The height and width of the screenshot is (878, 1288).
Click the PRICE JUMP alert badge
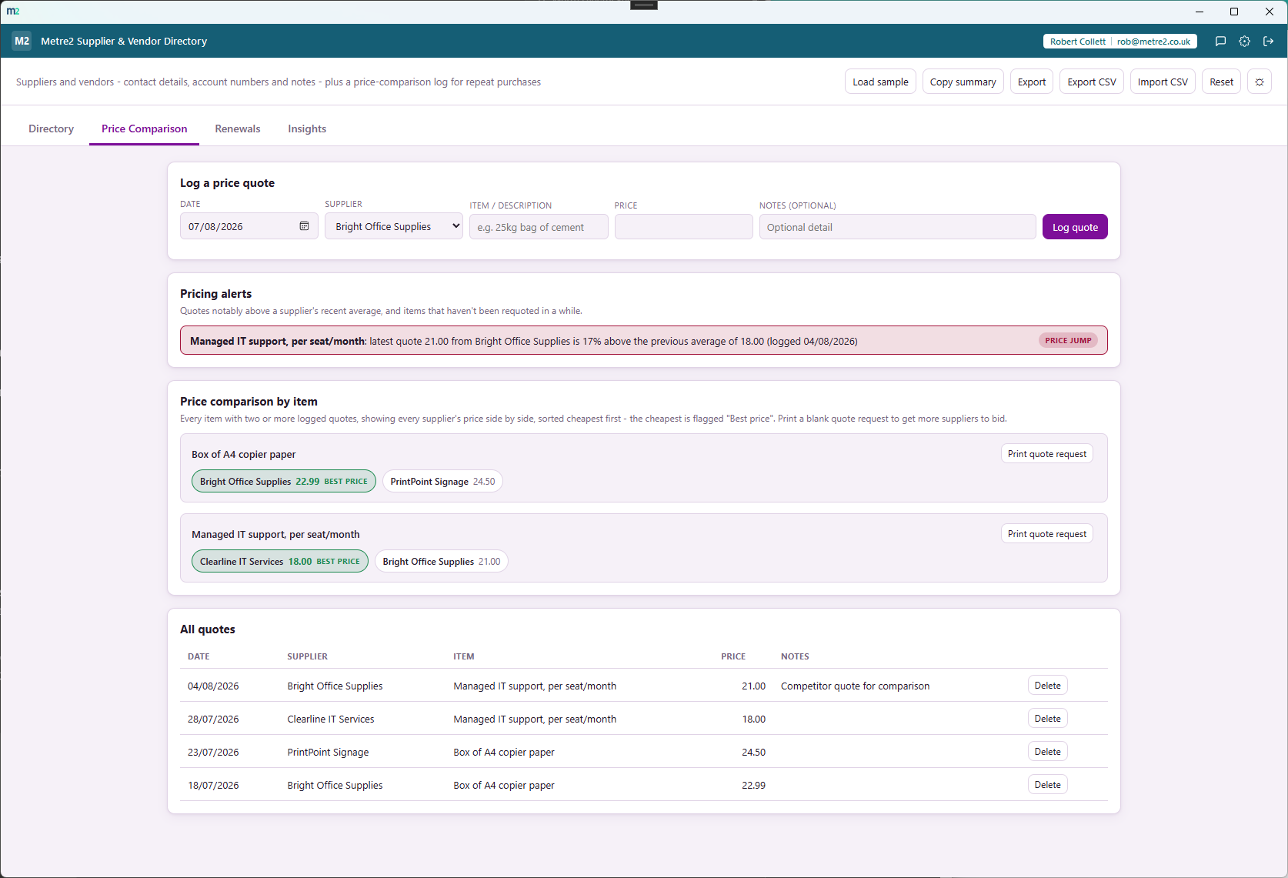1068,340
